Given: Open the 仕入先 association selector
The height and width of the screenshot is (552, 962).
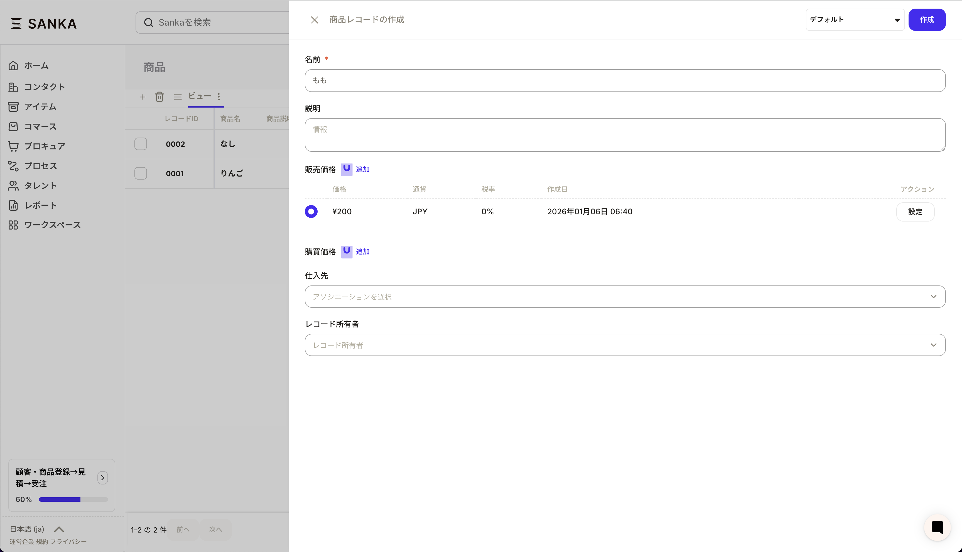Looking at the screenshot, I should [x=625, y=297].
